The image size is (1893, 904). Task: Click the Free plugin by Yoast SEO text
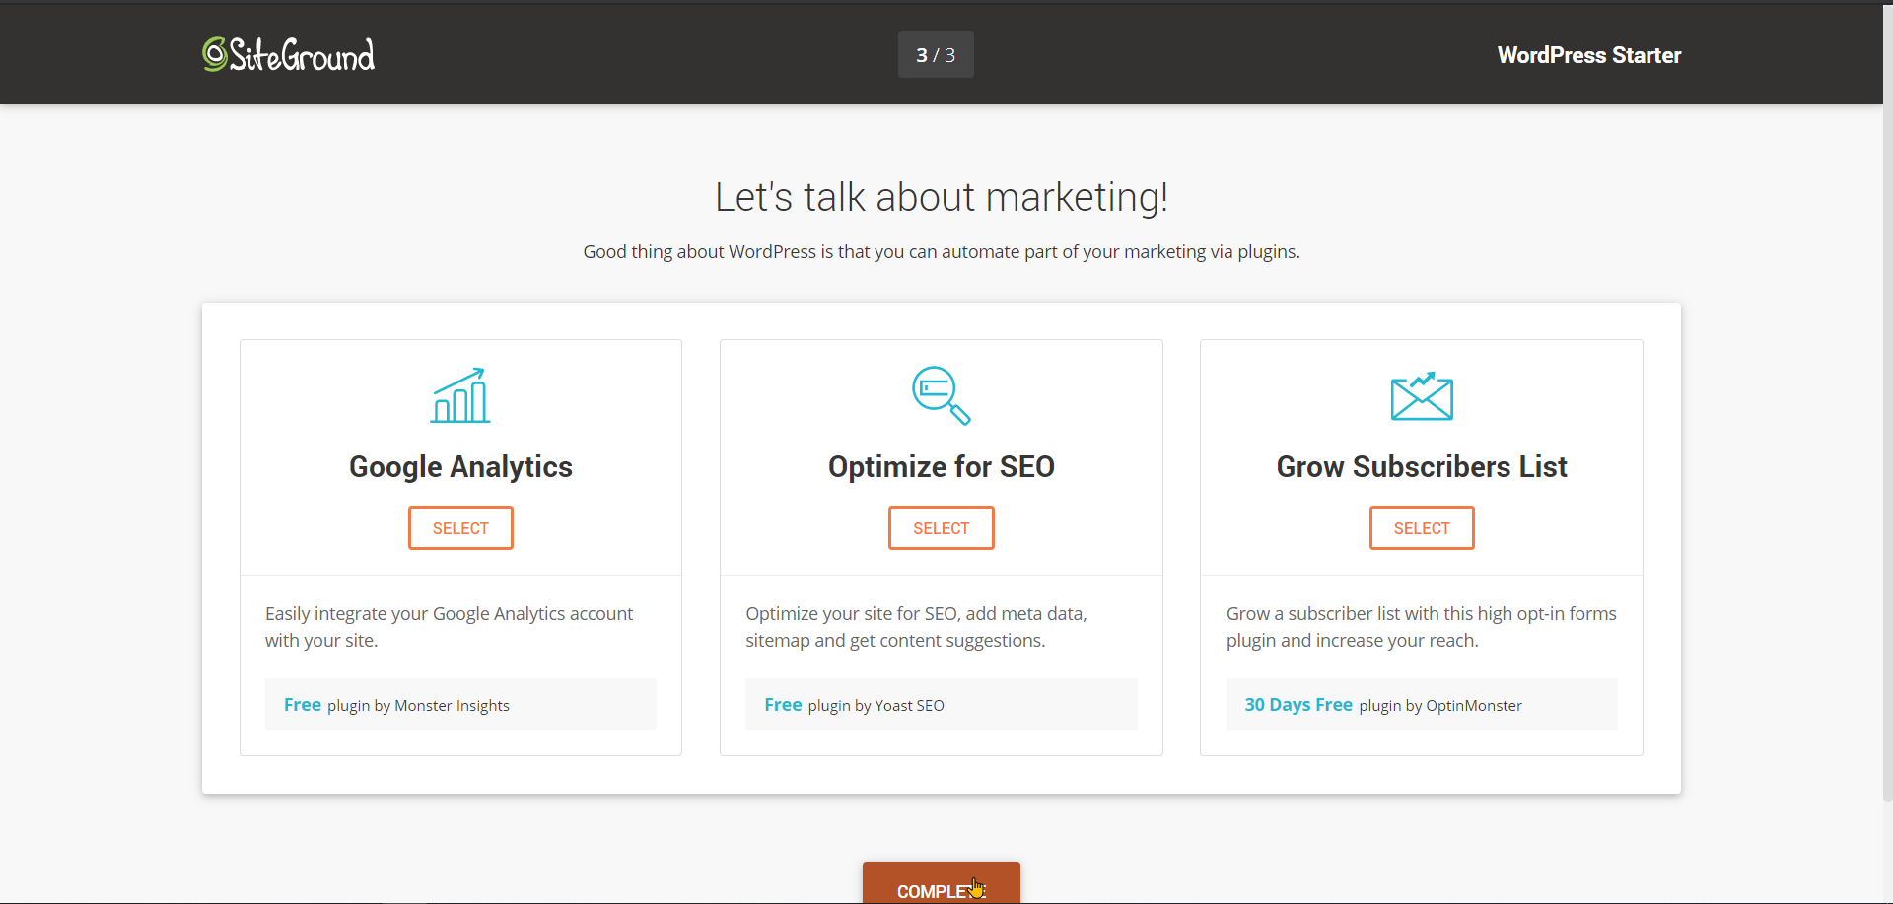[854, 705]
